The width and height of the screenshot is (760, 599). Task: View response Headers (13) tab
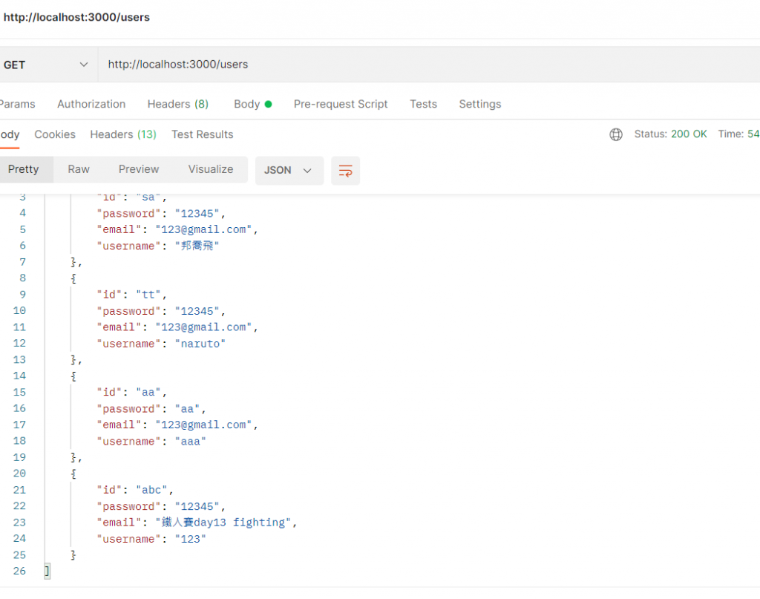[122, 134]
